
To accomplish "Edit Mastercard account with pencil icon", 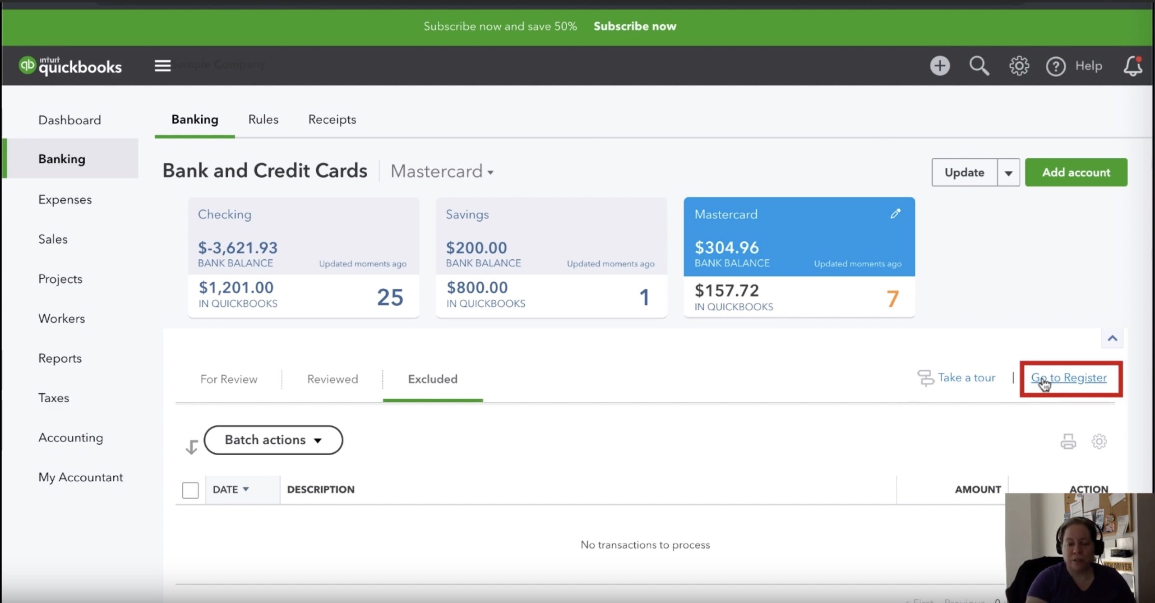I will click(895, 214).
